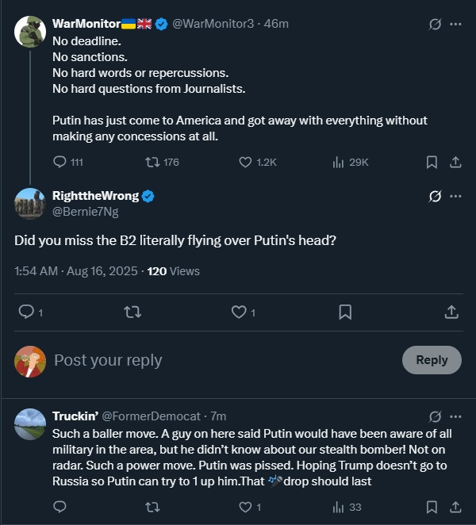
Task: Open the @WarMonitor3 profile handle
Action: pyautogui.click(x=213, y=24)
